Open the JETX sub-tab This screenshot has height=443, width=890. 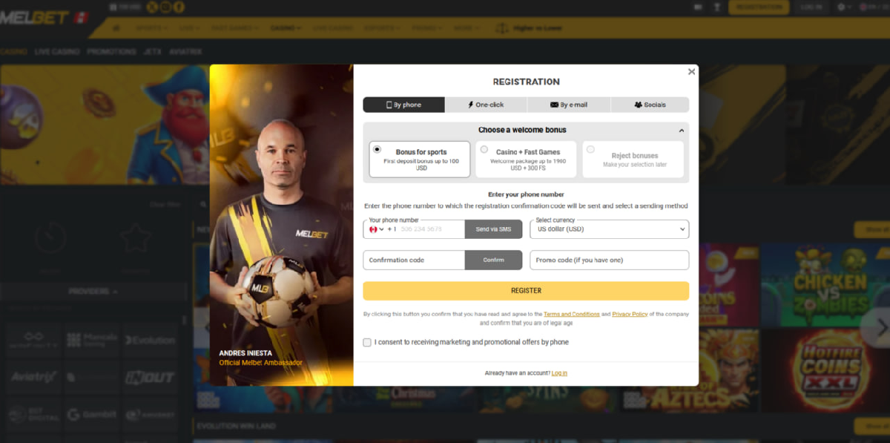click(x=152, y=52)
